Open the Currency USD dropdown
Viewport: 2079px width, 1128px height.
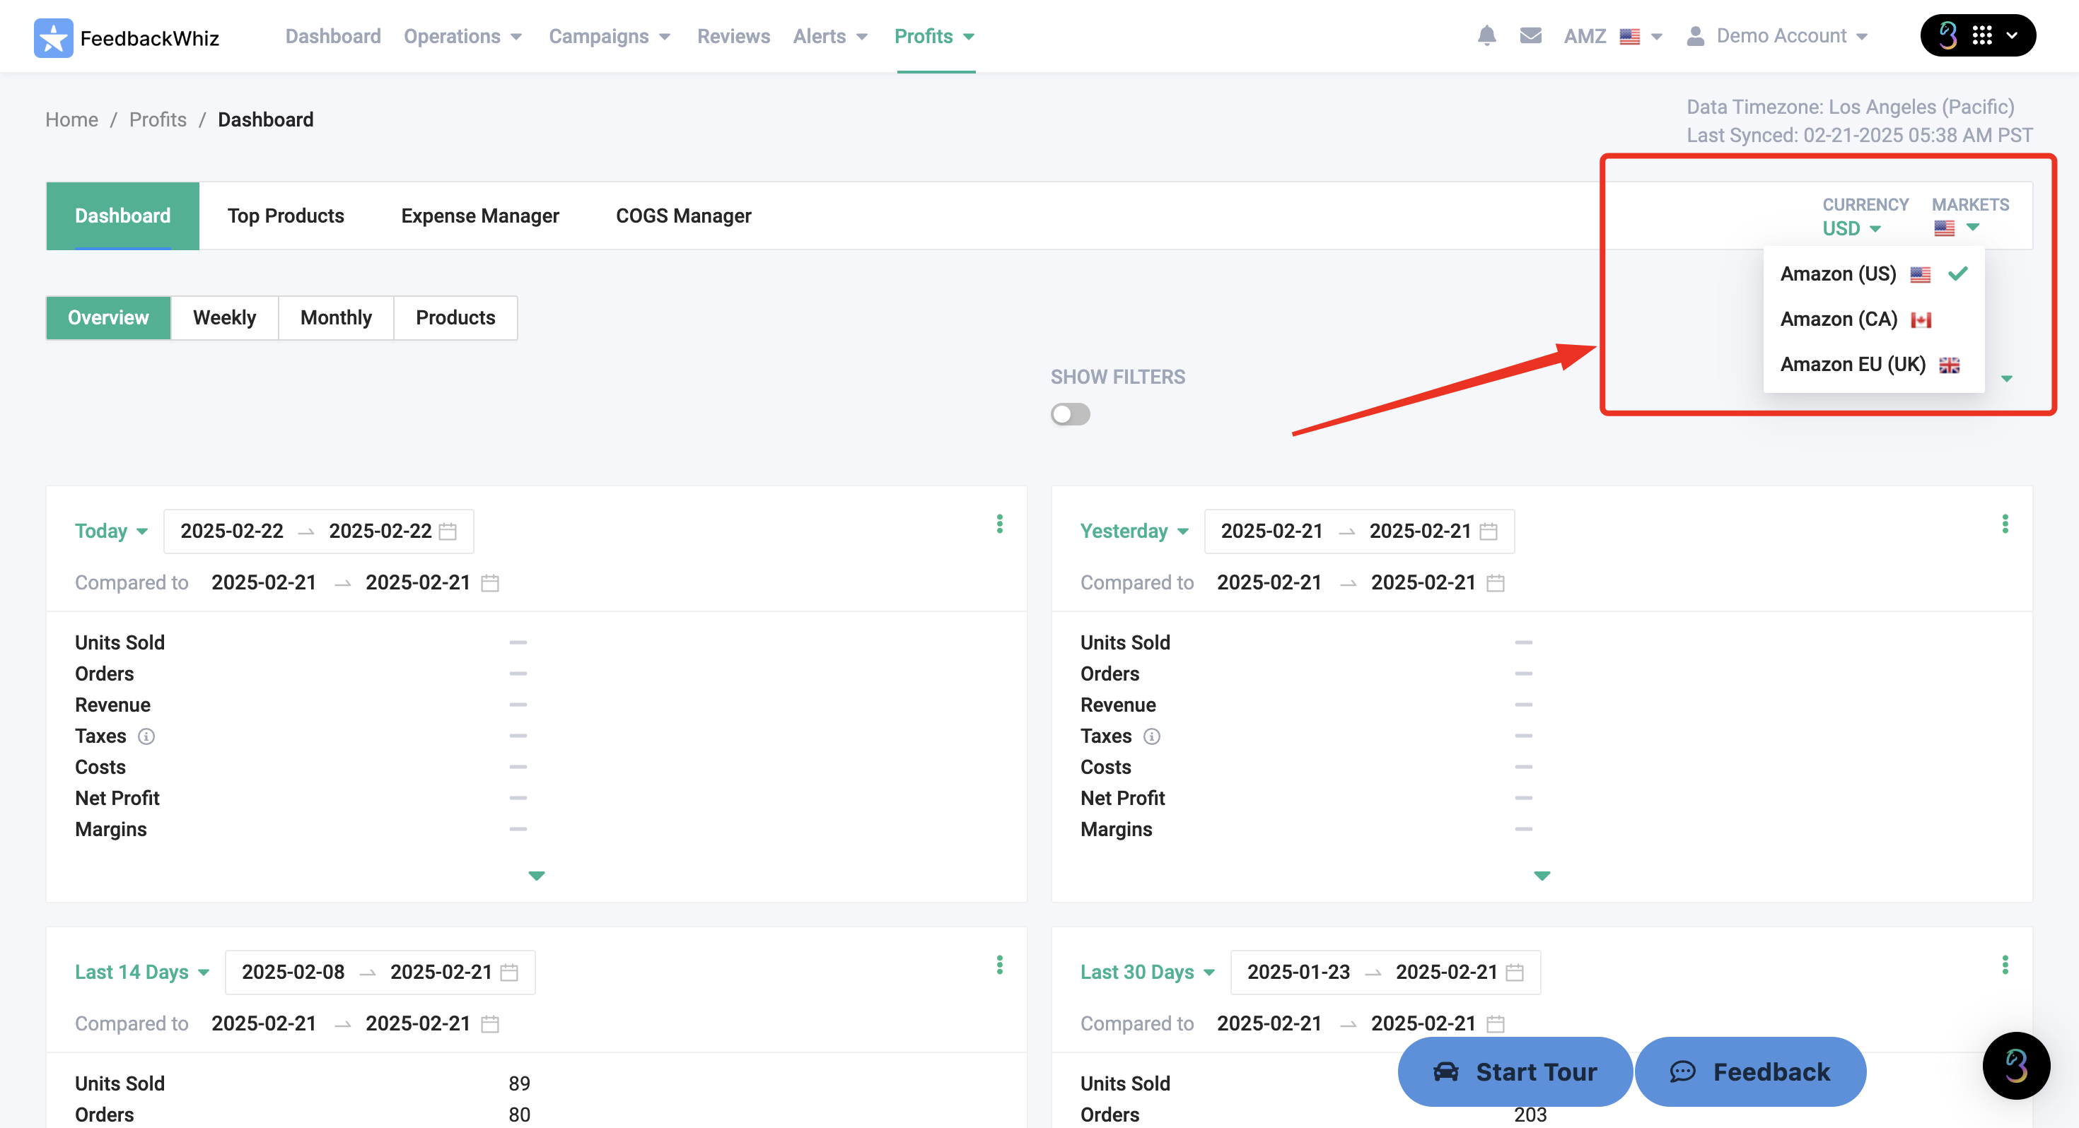tap(1851, 228)
